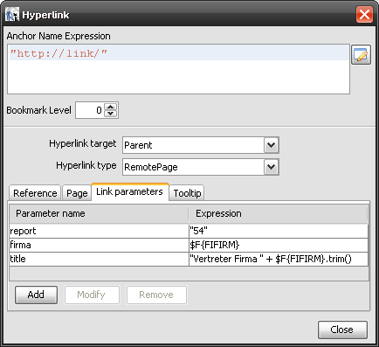Expand the Hyperlink target dropdown arrow
Image resolution: width=379 pixels, height=347 pixels.
click(272, 145)
